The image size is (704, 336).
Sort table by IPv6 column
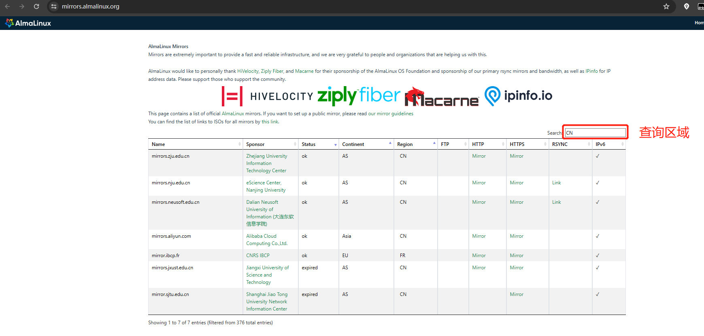pyautogui.click(x=609, y=144)
